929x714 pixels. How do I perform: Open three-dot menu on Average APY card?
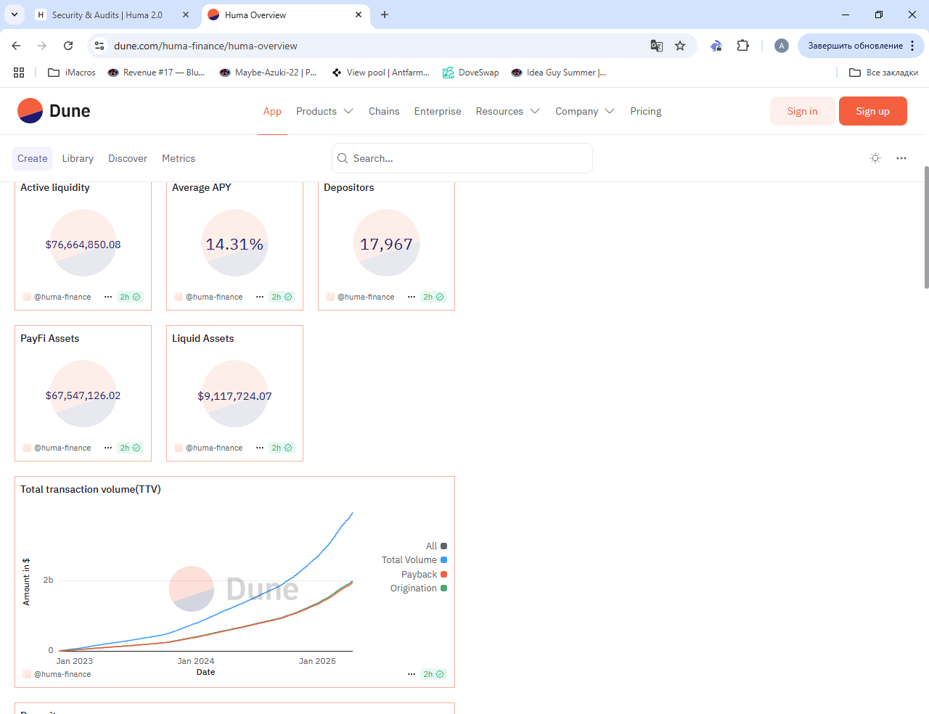(x=260, y=297)
